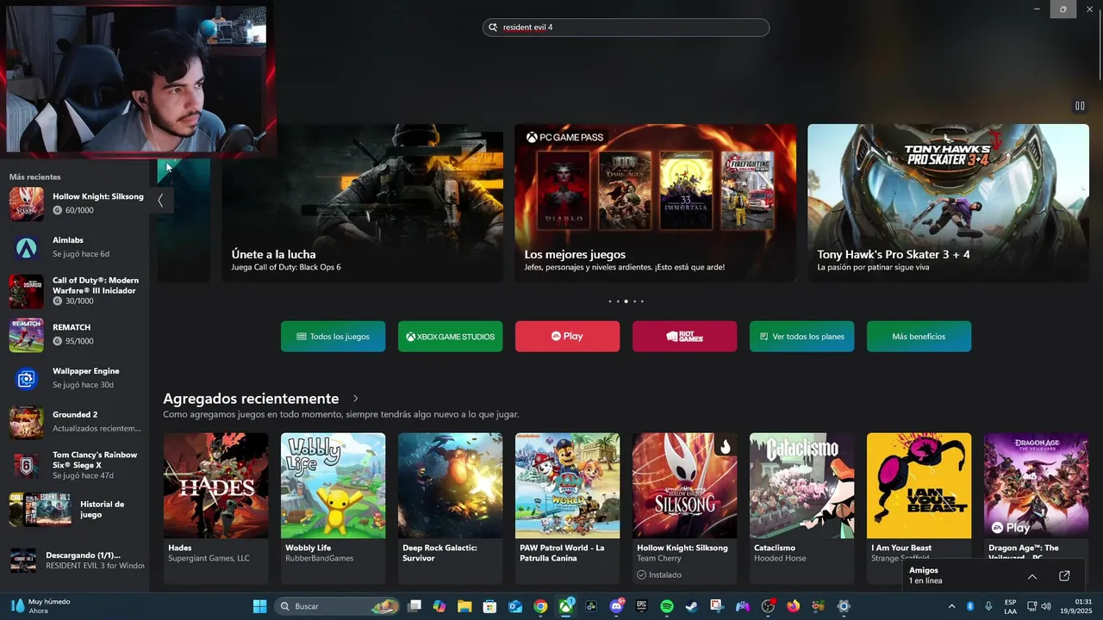
Task: Expand 'Agregados recientemente' with its chevron
Action: click(356, 399)
